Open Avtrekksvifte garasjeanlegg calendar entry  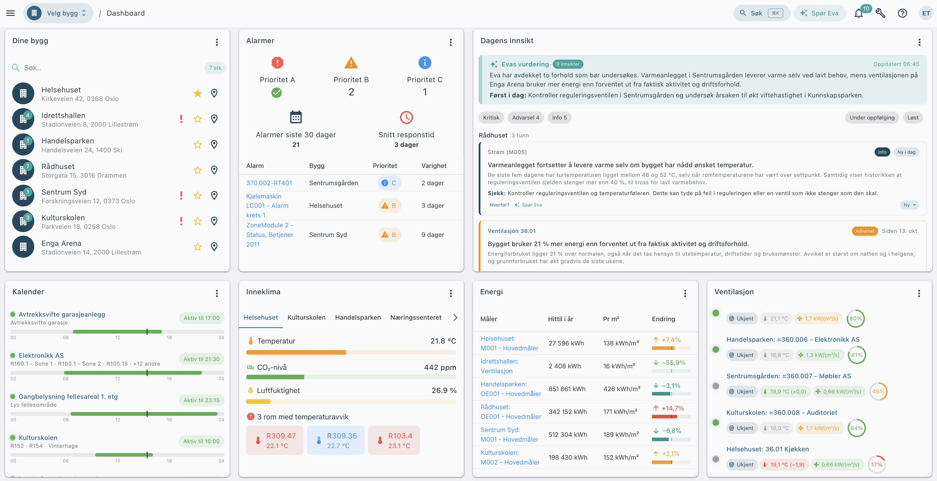(62, 315)
